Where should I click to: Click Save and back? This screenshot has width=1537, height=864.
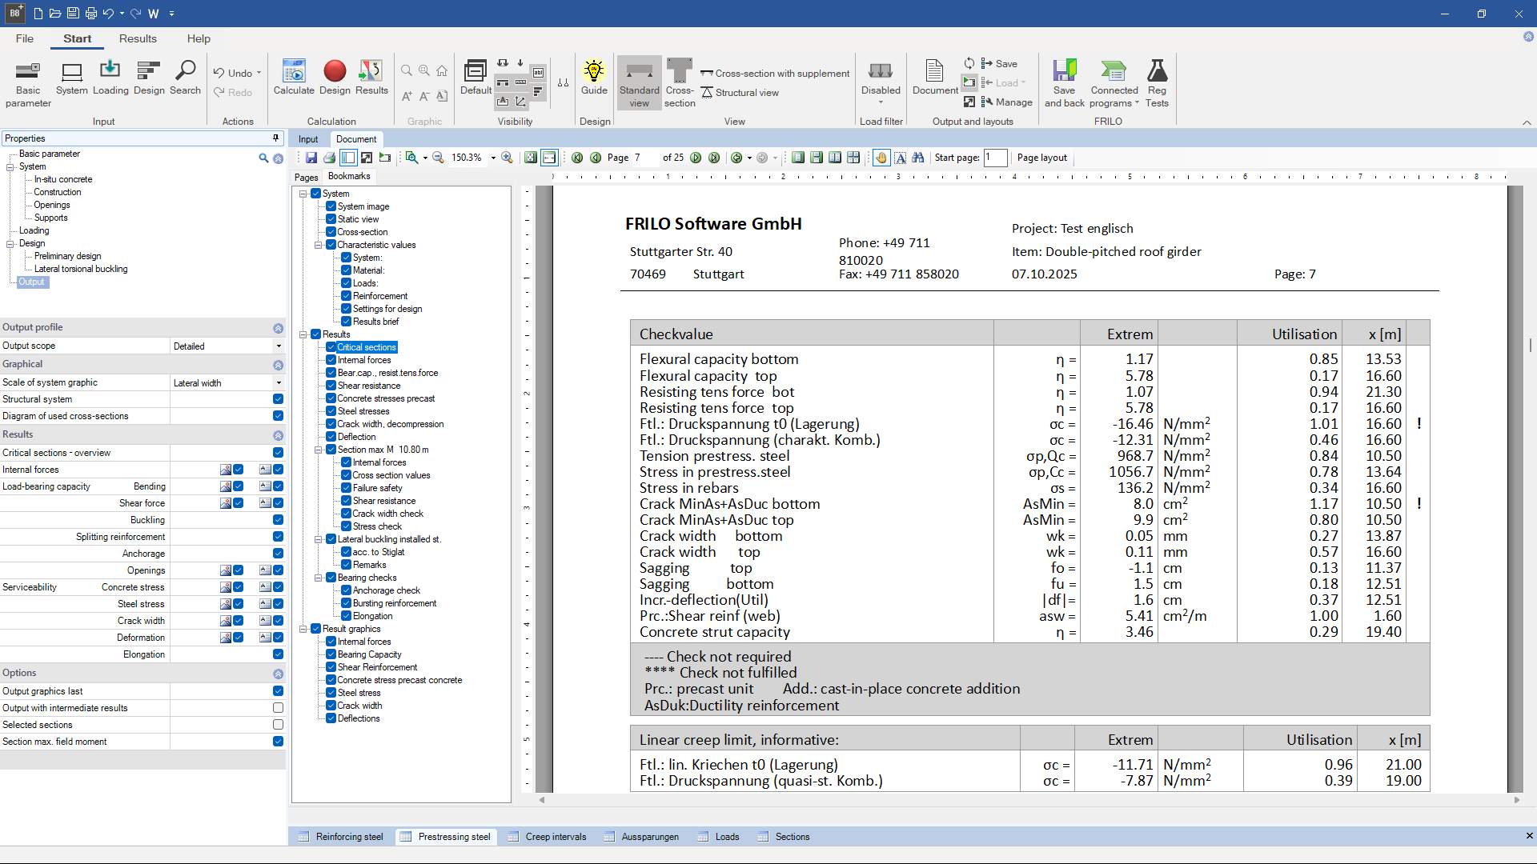pos(1064,82)
